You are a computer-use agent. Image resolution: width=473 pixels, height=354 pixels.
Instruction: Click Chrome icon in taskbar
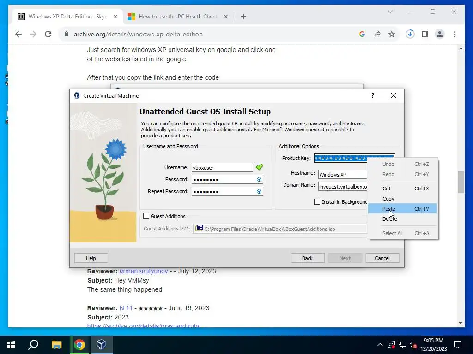[x=79, y=344]
